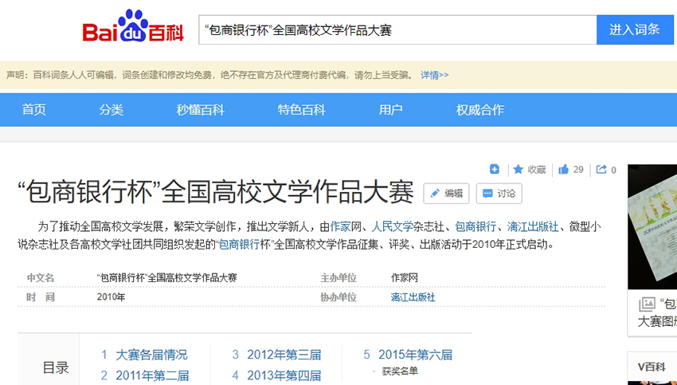Image resolution: width=677 pixels, height=385 pixels.
Task: Click the 2010年 value in the 时间 row
Action: pyautogui.click(x=111, y=297)
